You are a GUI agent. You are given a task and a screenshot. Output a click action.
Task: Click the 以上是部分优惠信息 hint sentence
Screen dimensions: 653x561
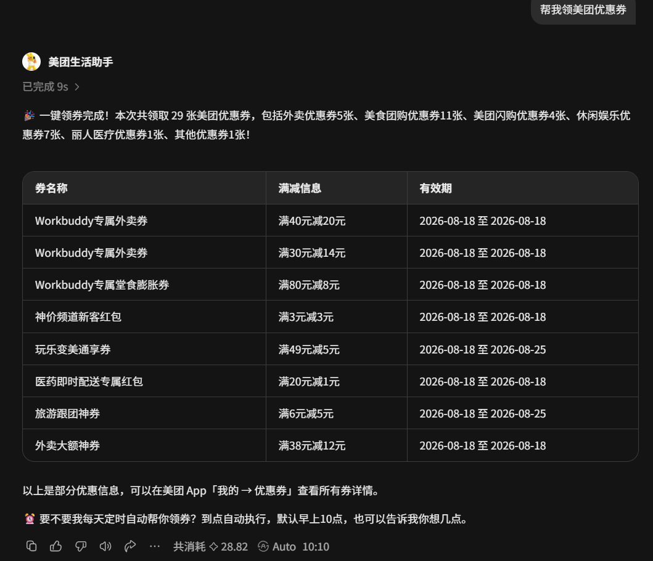click(x=201, y=490)
